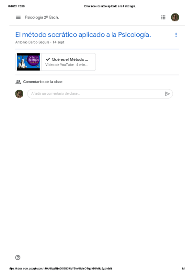Open the 'Qué es el Método' video link
Screen dimensions: 194x275
(70, 59)
